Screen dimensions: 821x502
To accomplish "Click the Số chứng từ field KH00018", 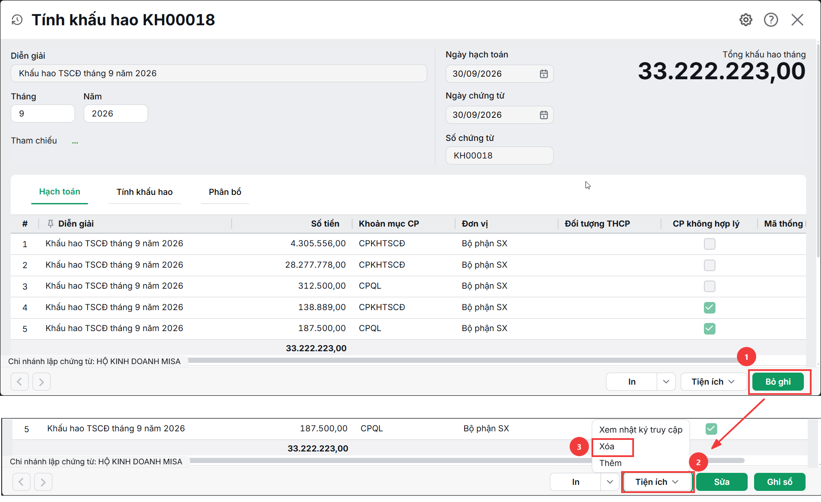I will [x=499, y=155].
